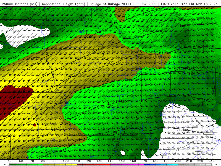Click the '250mb Isotachs (kts)' title text

click(x=20, y=4)
